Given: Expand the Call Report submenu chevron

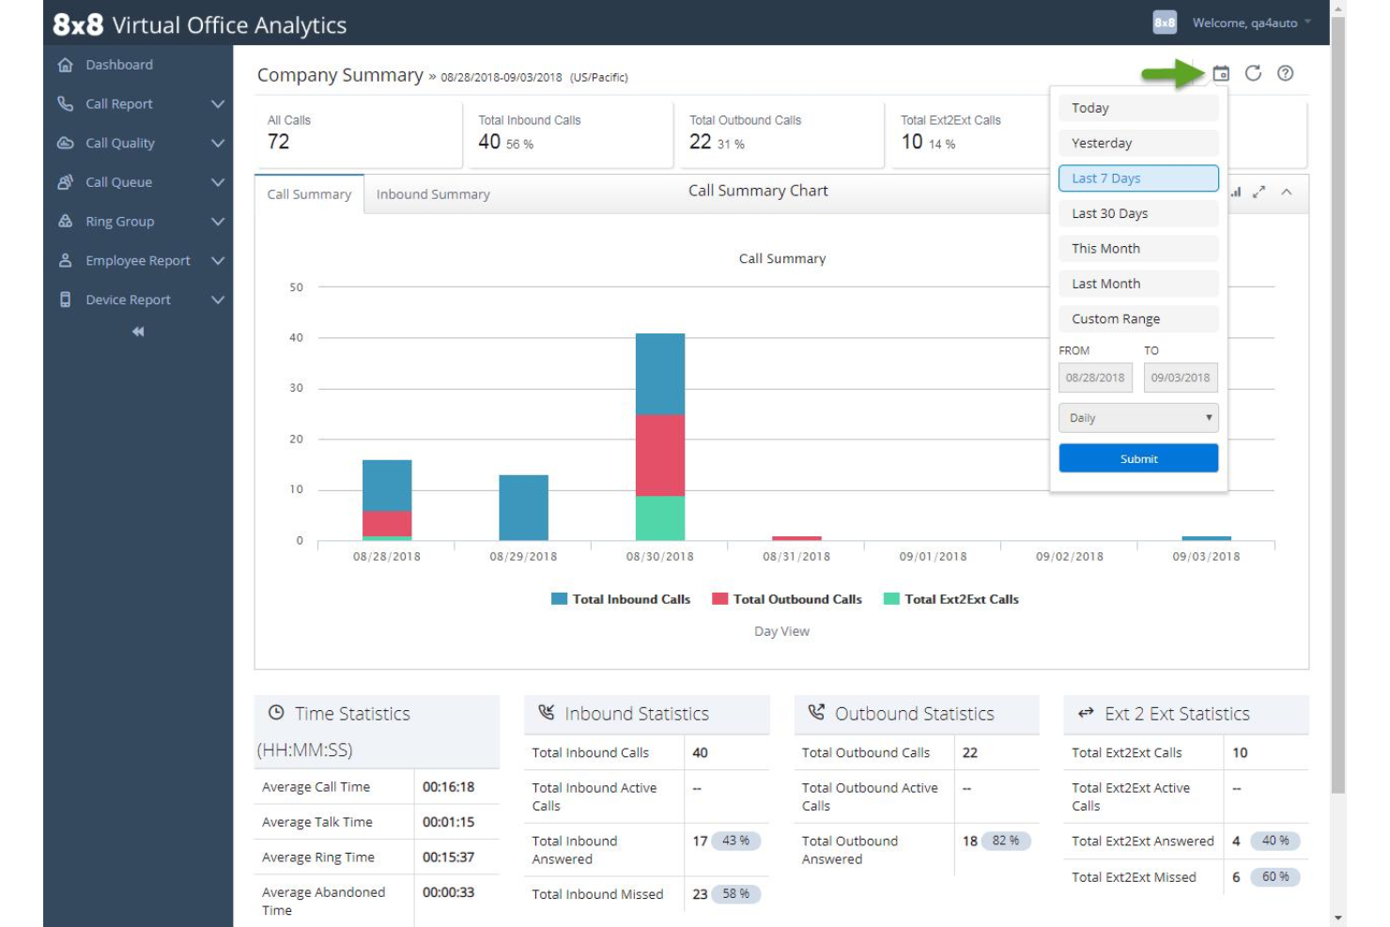Looking at the screenshot, I should coord(218,103).
